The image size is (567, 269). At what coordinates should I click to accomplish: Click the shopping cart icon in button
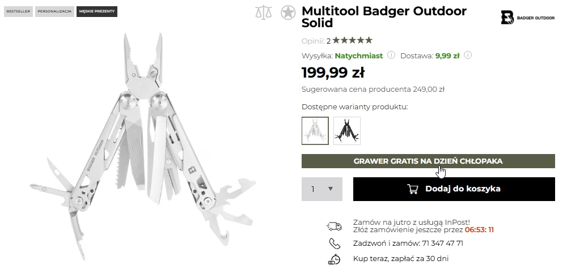click(x=413, y=189)
